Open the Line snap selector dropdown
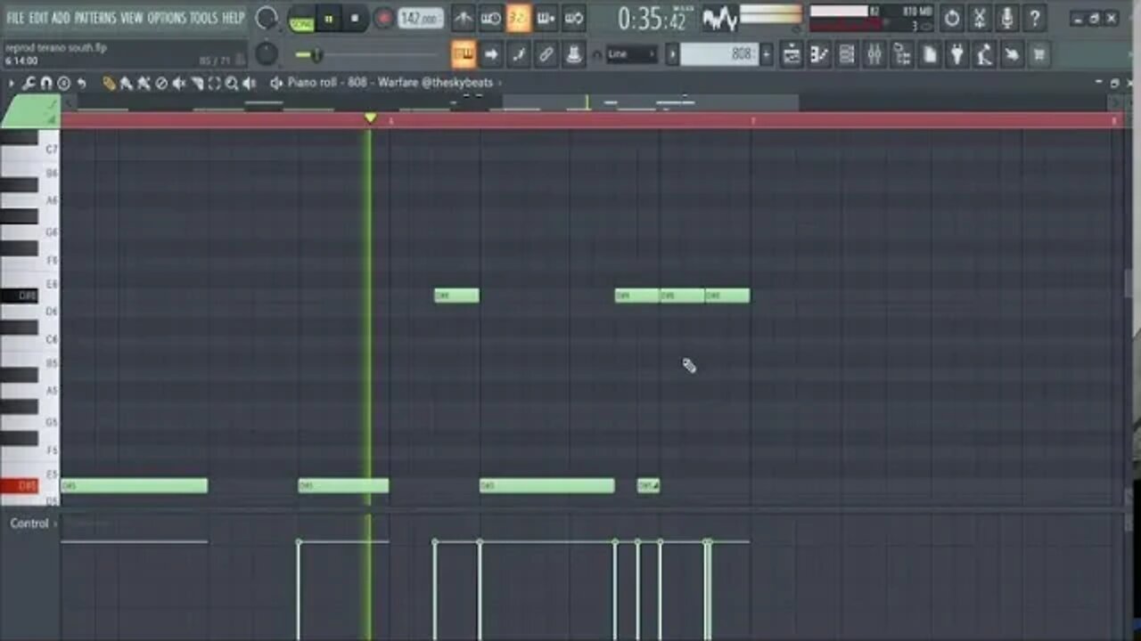Image resolution: width=1141 pixels, height=641 pixels. [x=632, y=54]
